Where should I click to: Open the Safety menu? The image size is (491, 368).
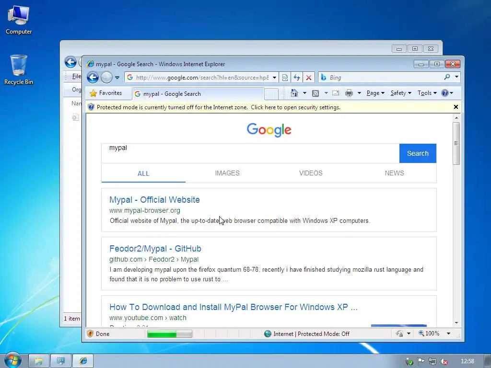point(401,93)
